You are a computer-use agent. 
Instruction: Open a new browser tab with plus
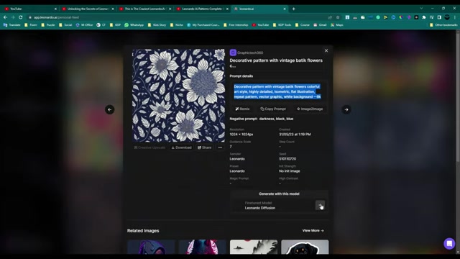(293, 9)
